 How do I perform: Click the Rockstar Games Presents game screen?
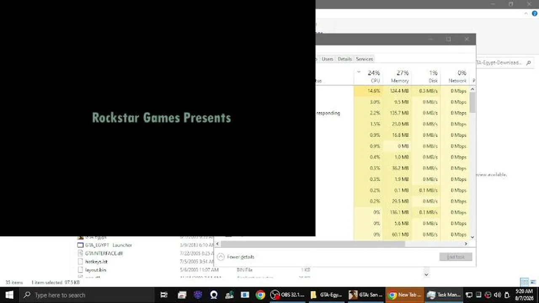157,118
